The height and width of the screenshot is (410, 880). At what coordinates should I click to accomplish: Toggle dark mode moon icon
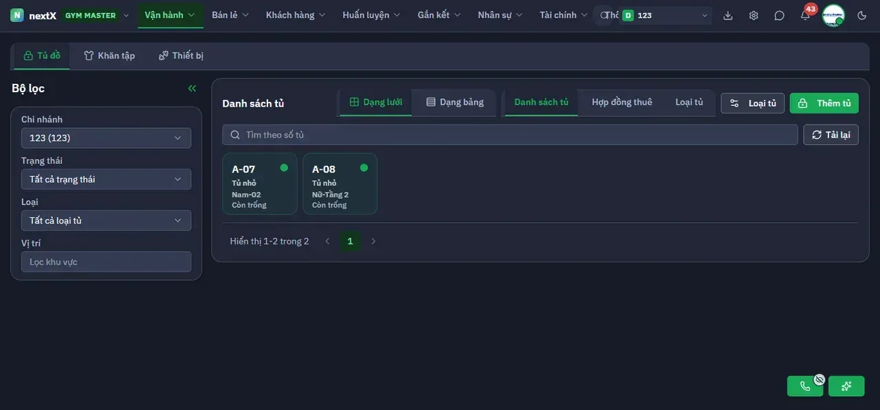pyautogui.click(x=862, y=15)
